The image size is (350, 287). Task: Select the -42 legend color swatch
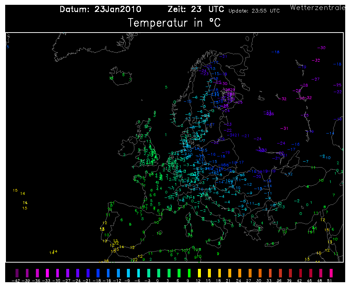click(x=16, y=273)
